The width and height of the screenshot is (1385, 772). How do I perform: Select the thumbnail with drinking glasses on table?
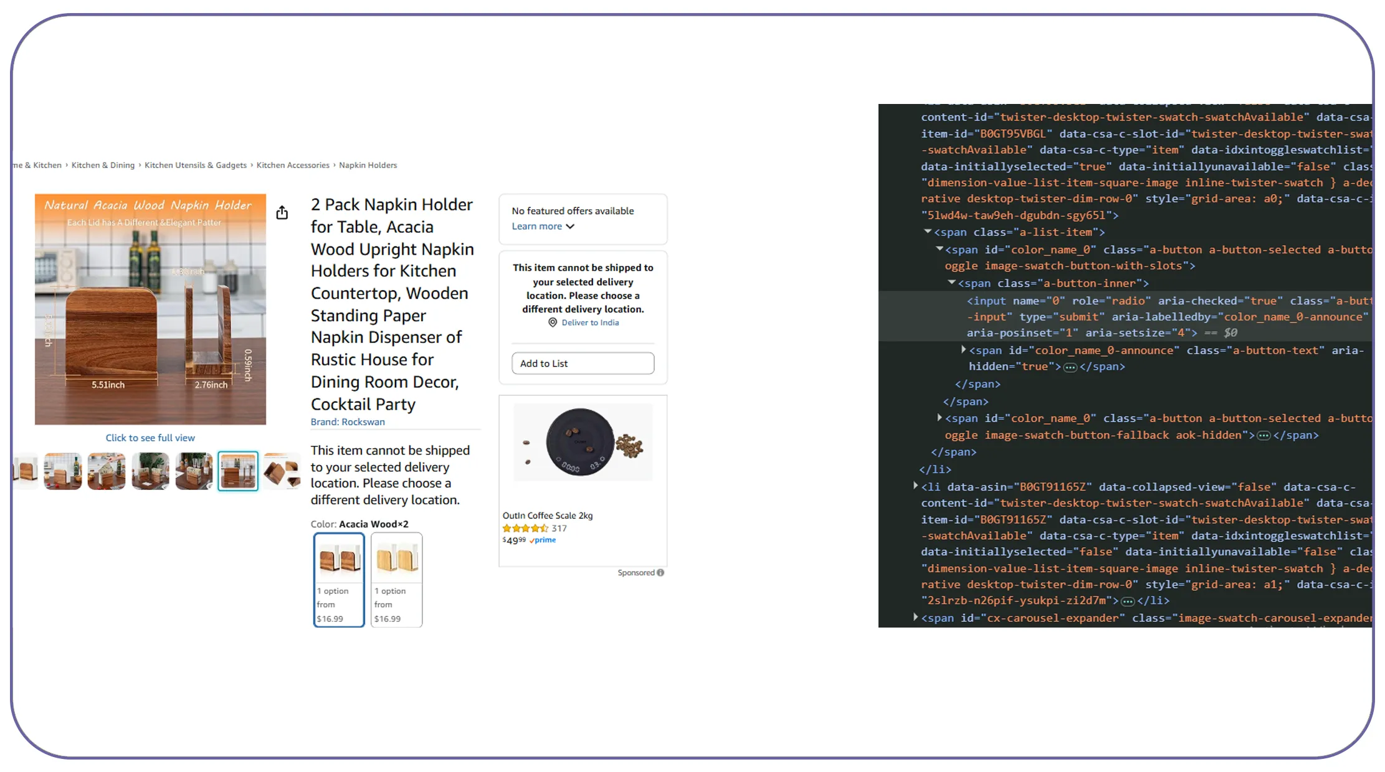pos(194,471)
